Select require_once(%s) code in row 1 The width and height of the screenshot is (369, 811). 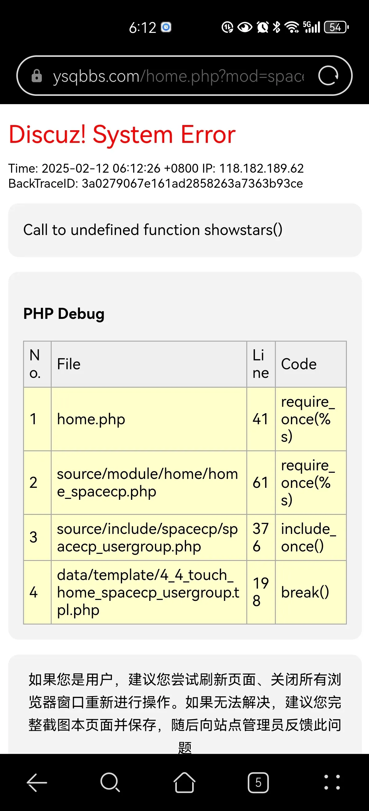[311, 419]
